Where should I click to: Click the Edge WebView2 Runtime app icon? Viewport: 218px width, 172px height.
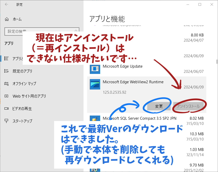[95, 84]
